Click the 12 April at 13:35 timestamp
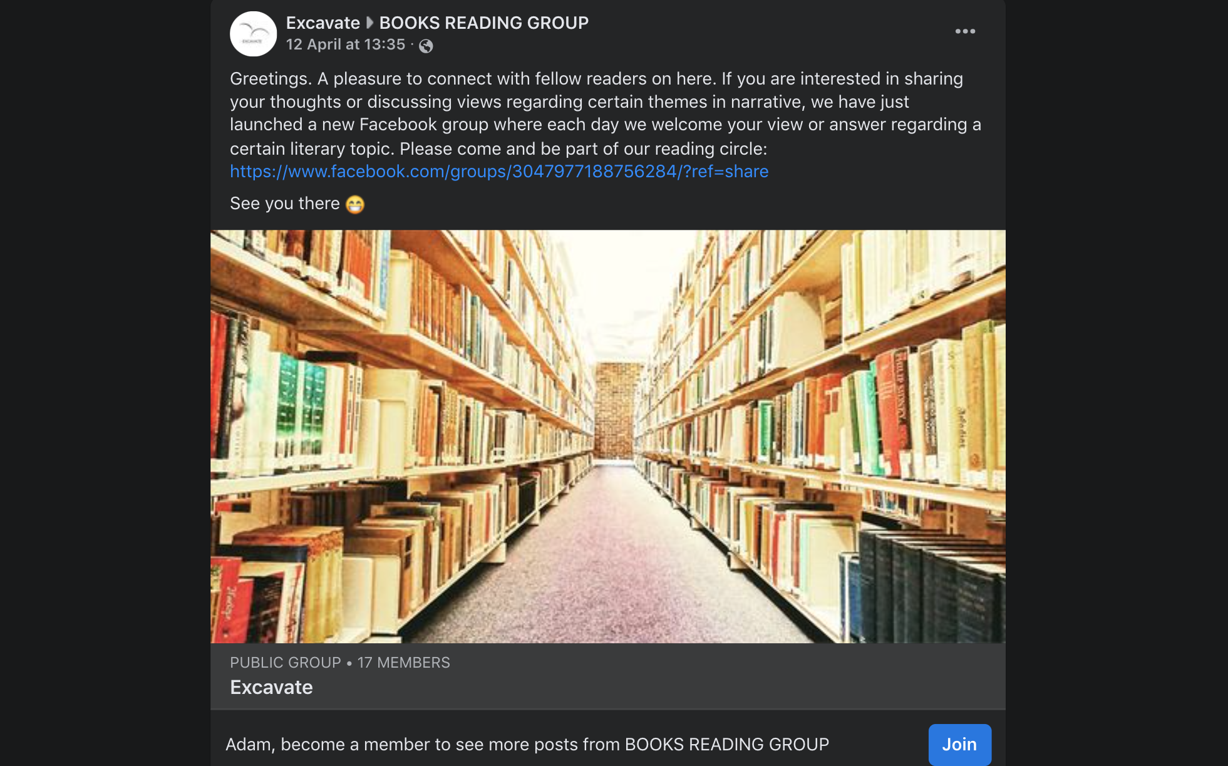1228x766 pixels. (346, 44)
